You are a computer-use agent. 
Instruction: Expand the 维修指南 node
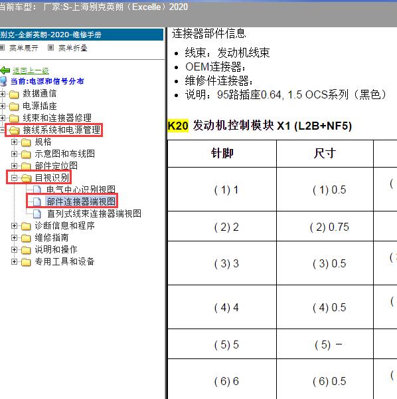(14, 237)
